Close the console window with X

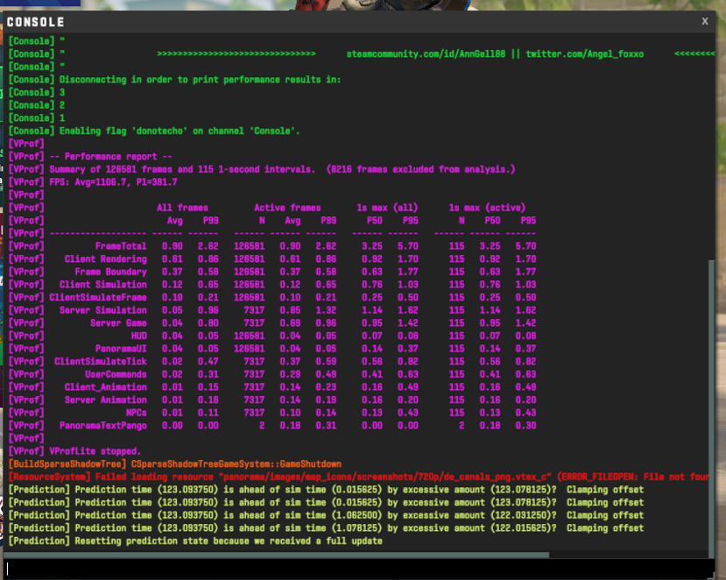[705, 21]
